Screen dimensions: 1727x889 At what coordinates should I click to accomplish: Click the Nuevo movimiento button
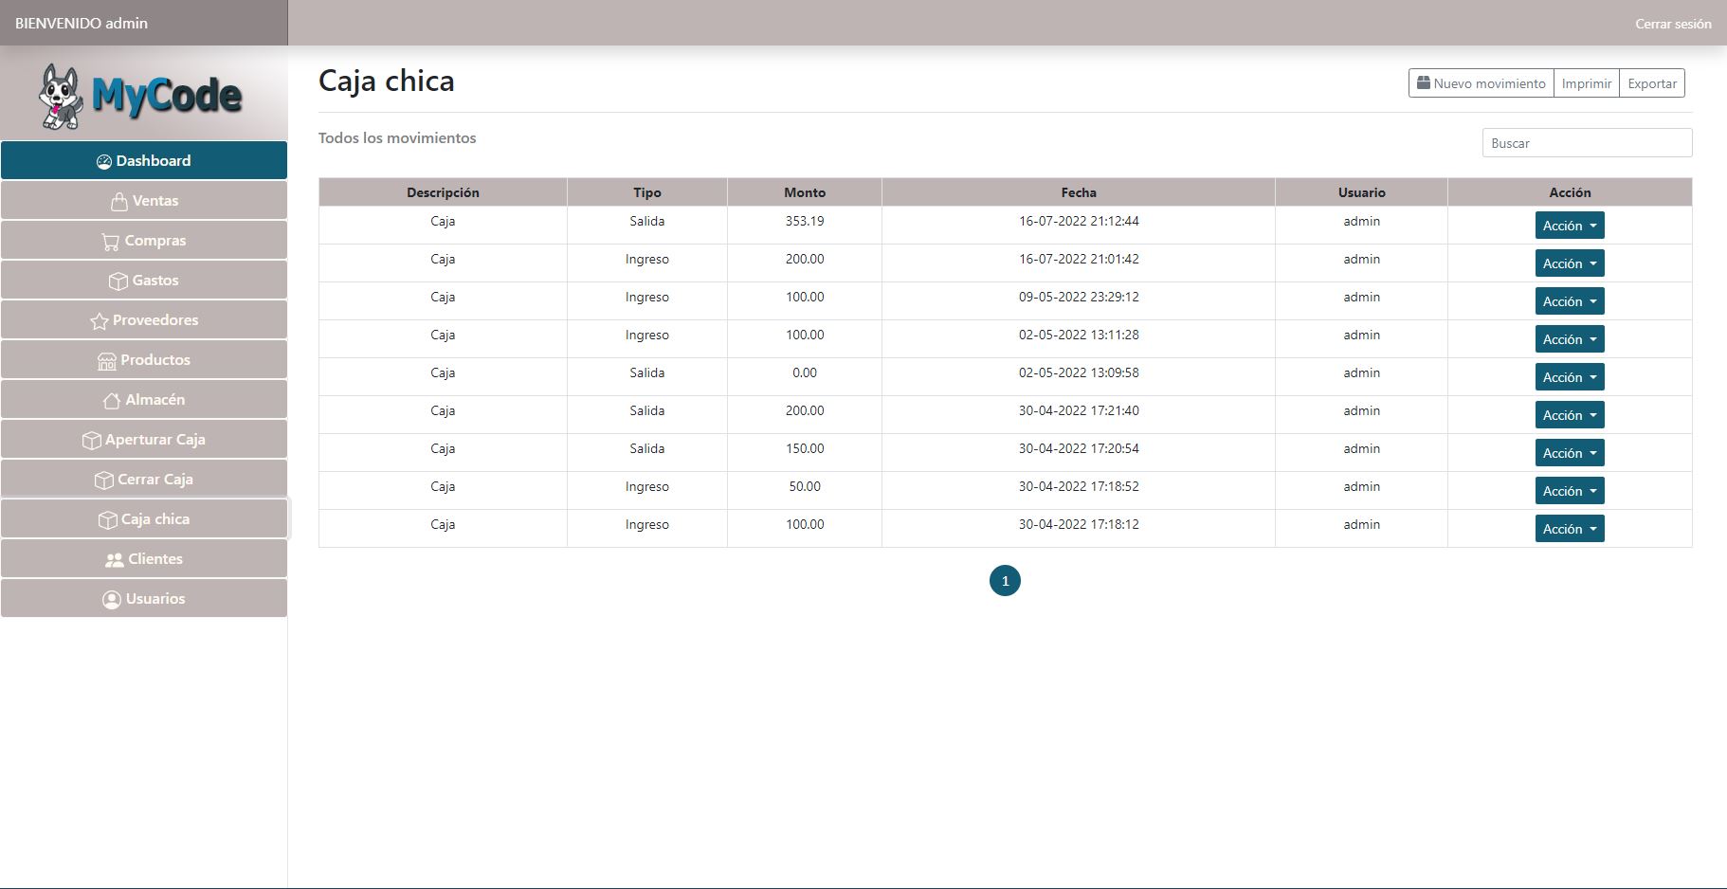(1481, 83)
